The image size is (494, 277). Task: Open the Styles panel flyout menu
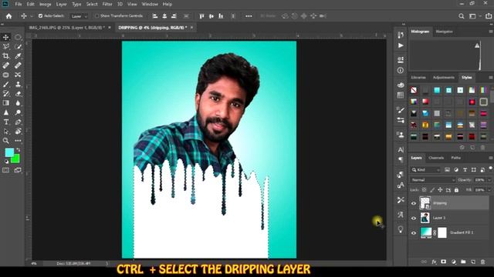pyautogui.click(x=491, y=78)
